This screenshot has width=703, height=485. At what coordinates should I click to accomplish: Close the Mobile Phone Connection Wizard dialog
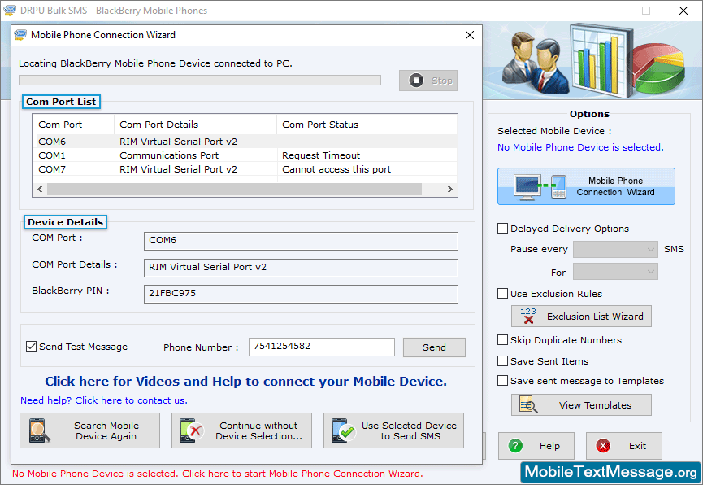pyautogui.click(x=470, y=35)
